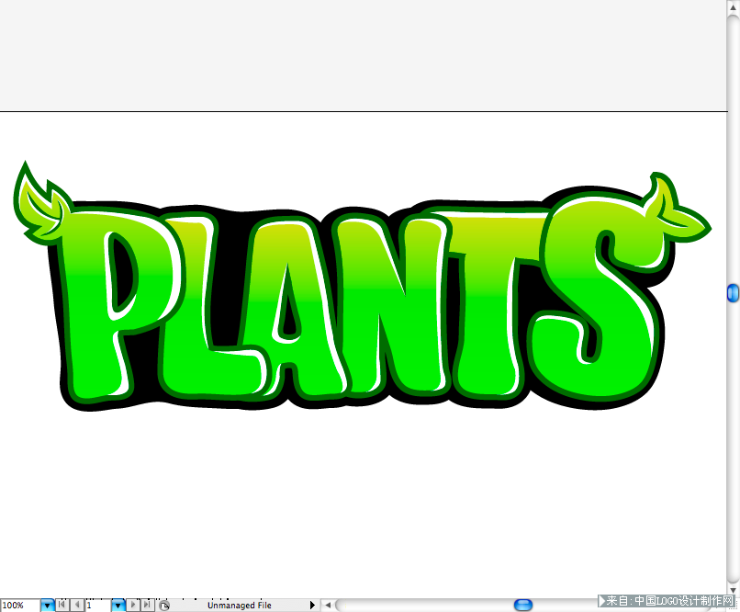The width and height of the screenshot is (740, 612).
Task: Click the zoom level field showing 100%
Action: [x=20, y=605]
